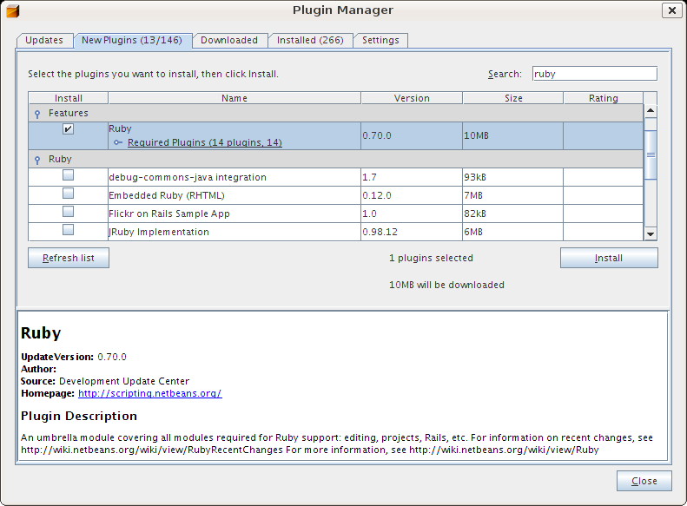Switch to the Updates tab
687x506 pixels.
pos(44,40)
